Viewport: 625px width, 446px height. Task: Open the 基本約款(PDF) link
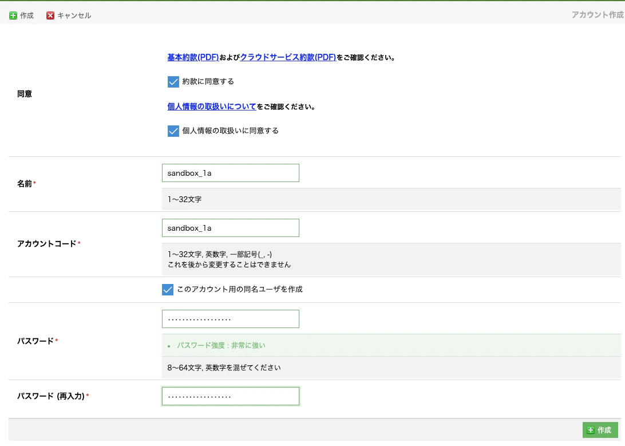pos(191,57)
